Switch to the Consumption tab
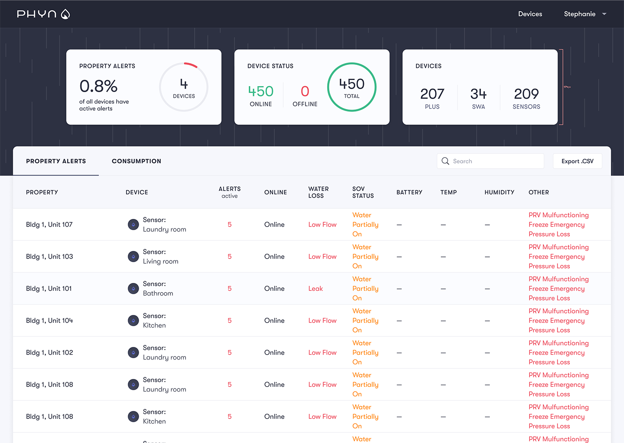 coord(136,161)
